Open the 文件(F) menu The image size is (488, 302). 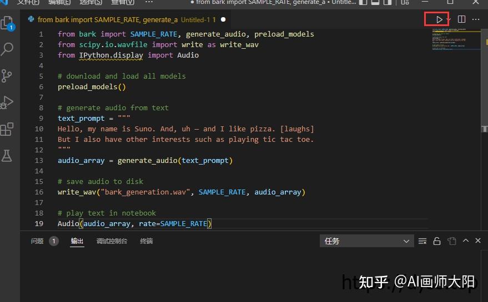coord(28,2)
